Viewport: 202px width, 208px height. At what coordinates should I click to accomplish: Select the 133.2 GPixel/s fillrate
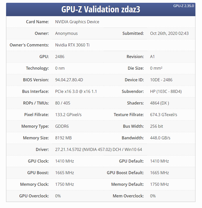[68, 115]
